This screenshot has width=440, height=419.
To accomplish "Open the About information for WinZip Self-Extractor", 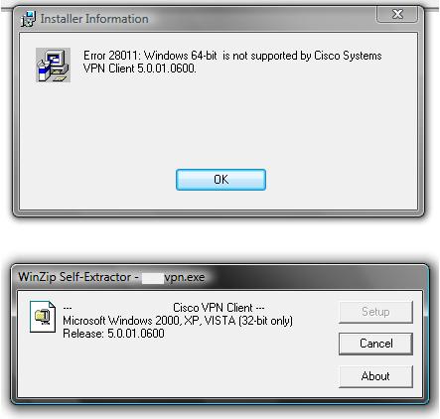I will [375, 376].
